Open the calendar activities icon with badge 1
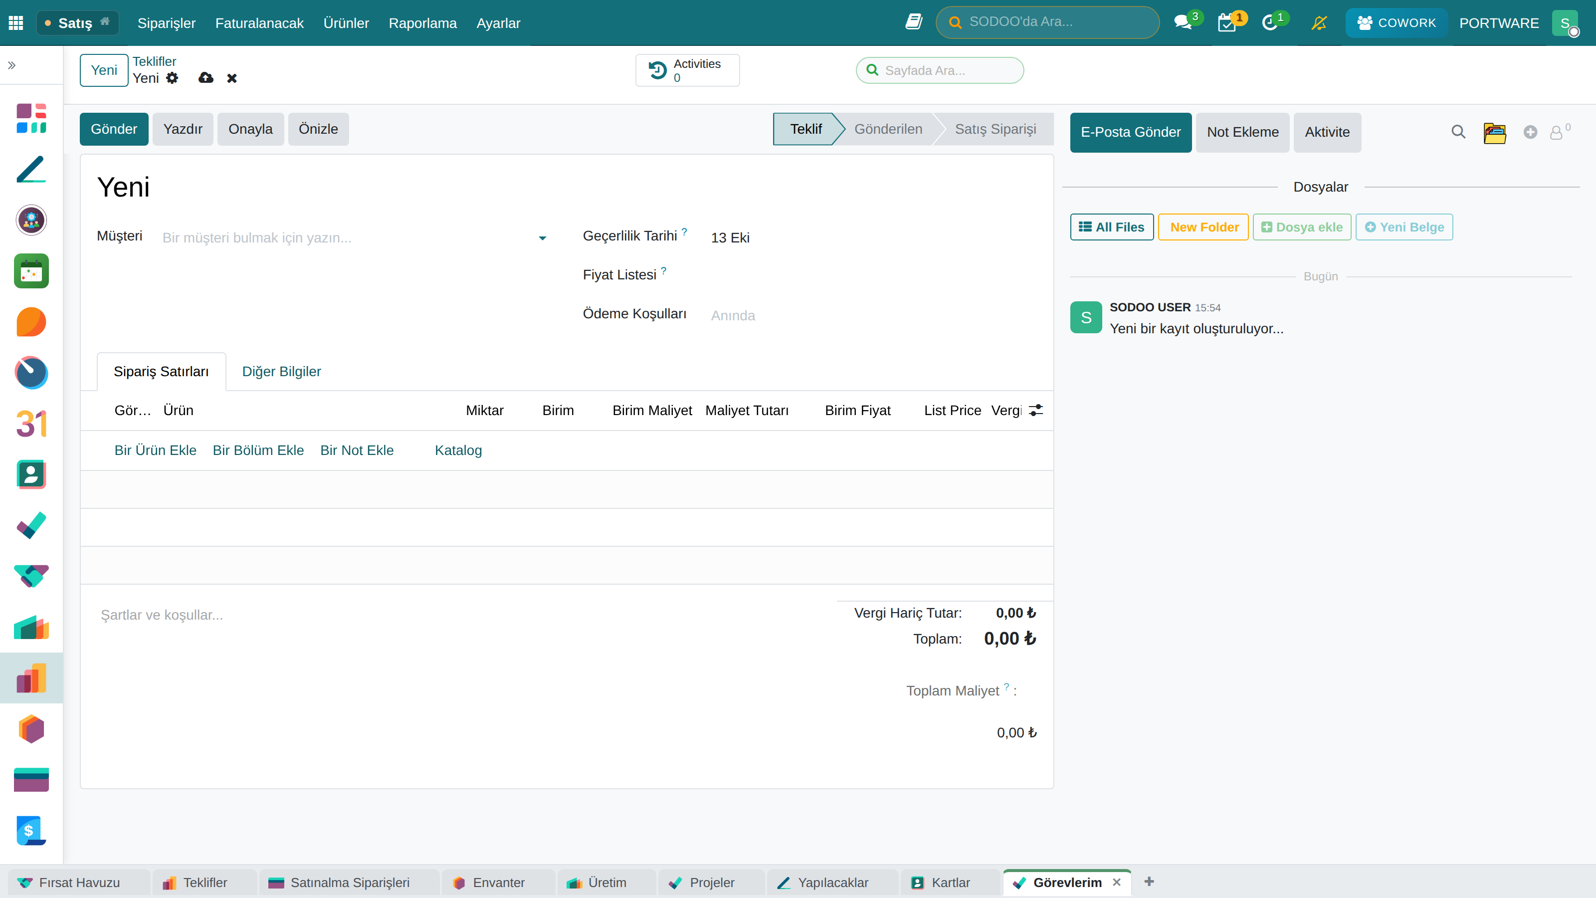Viewport: 1596px width, 898px height. (1227, 23)
